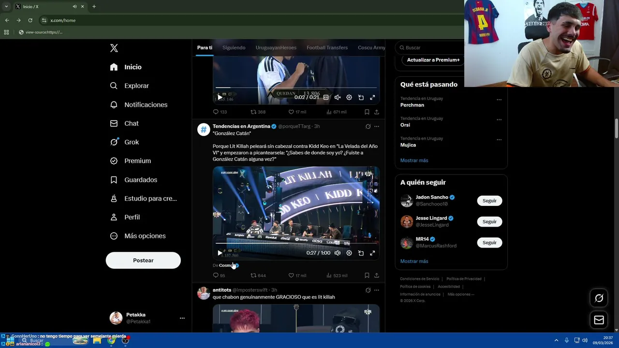Show more trends under Qué está pasando
The width and height of the screenshot is (619, 348).
414,160
